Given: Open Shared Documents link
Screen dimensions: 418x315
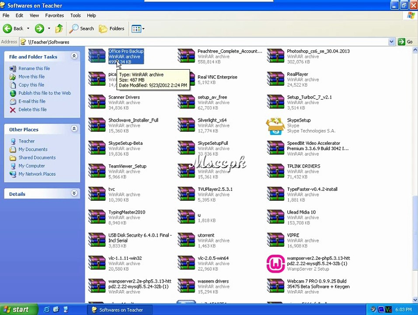Looking at the screenshot, I should (x=37, y=158).
